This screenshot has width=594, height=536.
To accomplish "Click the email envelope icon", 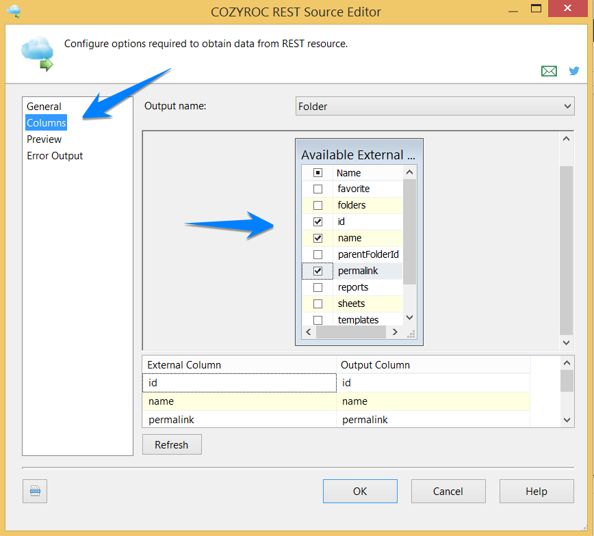I will pos(549,71).
